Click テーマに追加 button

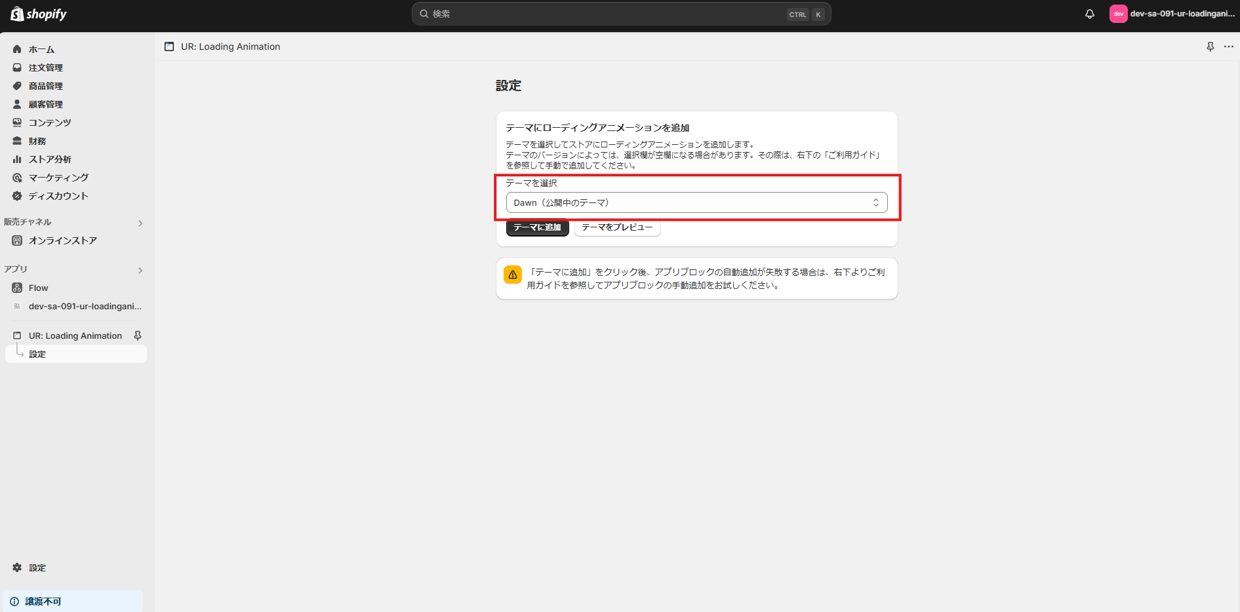point(537,227)
